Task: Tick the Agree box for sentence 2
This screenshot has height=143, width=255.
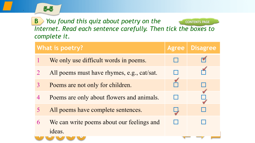Action: pyautogui.click(x=176, y=72)
